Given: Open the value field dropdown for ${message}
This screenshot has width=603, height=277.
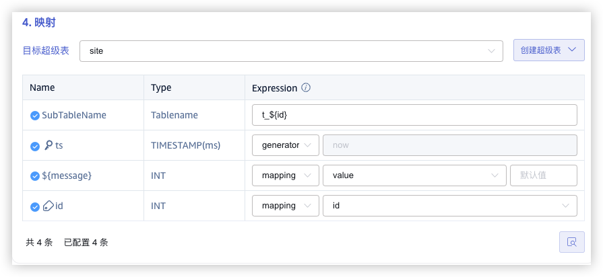Looking at the screenshot, I should coord(414,175).
